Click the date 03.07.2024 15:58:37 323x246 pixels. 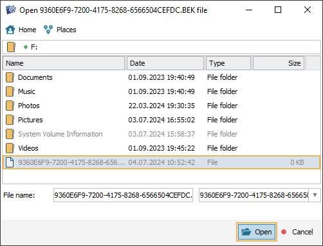[x=161, y=134]
